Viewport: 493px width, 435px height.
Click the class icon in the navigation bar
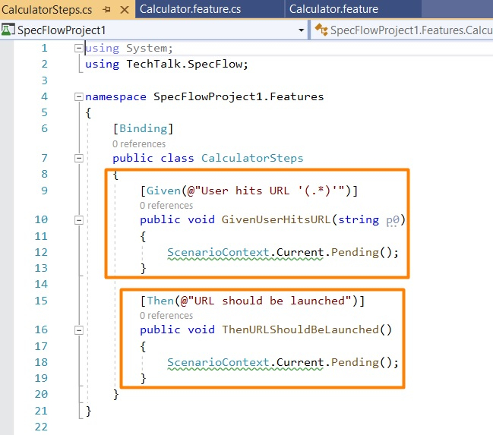pyautogui.click(x=322, y=30)
